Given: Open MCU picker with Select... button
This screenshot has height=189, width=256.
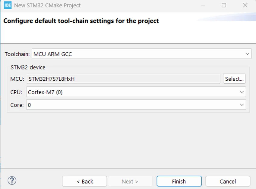Looking at the screenshot, I should (234, 79).
